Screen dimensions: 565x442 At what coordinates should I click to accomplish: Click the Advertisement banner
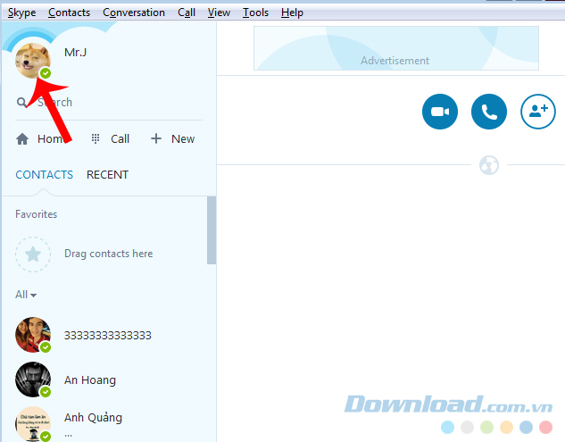[396, 48]
